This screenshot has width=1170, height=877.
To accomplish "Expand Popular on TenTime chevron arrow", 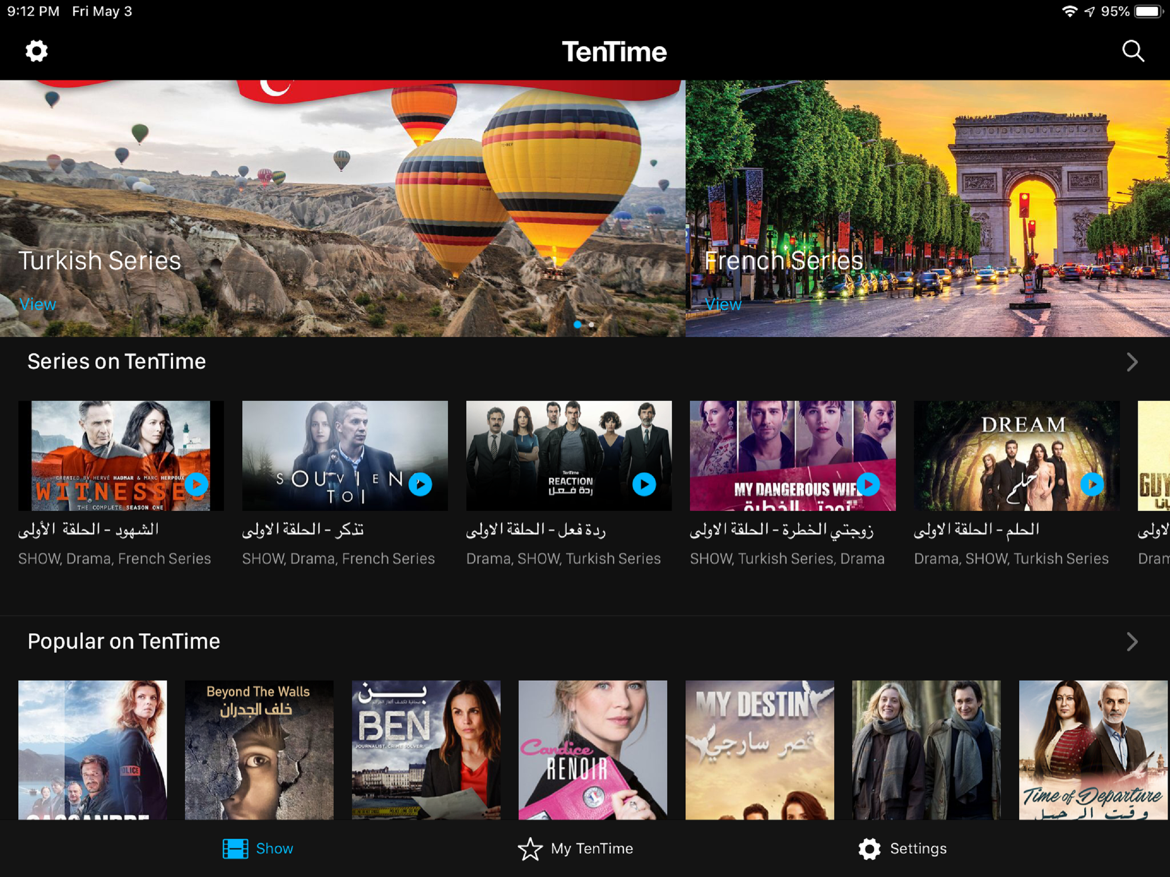I will [x=1131, y=641].
